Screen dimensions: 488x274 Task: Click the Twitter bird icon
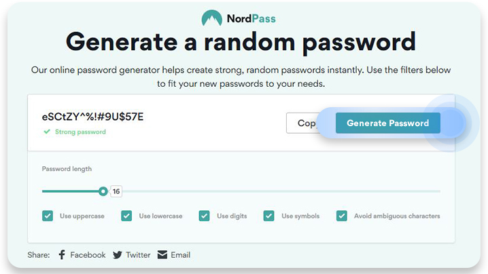point(118,255)
